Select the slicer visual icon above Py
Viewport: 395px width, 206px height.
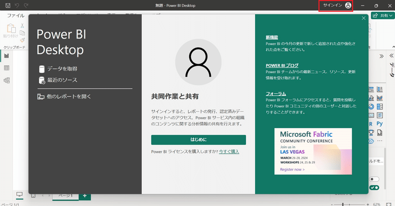[380, 116]
